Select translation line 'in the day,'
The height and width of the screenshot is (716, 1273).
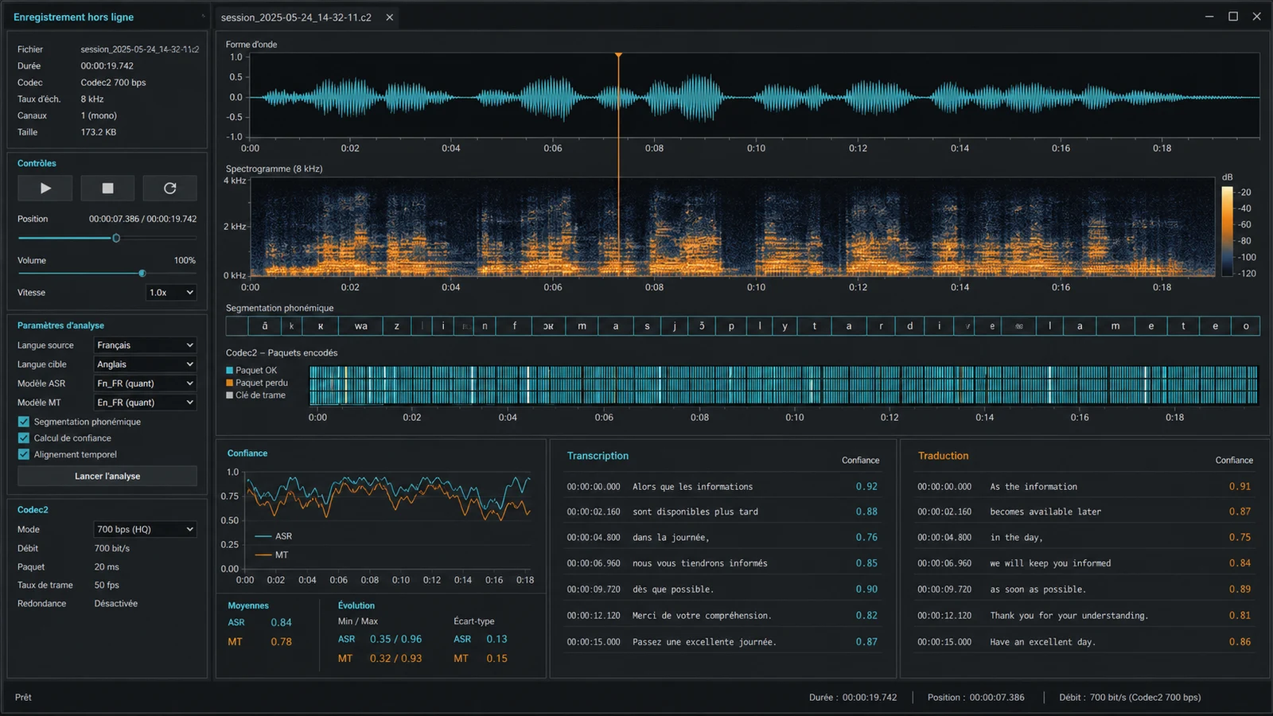(x=1084, y=538)
